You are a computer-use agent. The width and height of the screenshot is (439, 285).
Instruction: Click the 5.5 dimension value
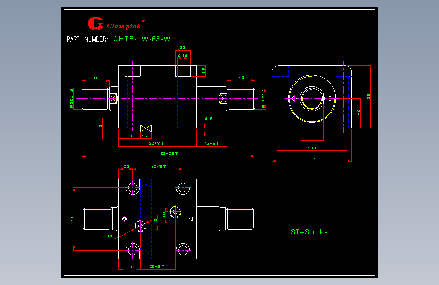[x=208, y=118]
